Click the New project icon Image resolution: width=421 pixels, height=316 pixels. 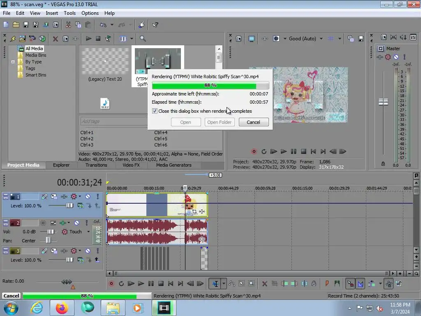6,25
